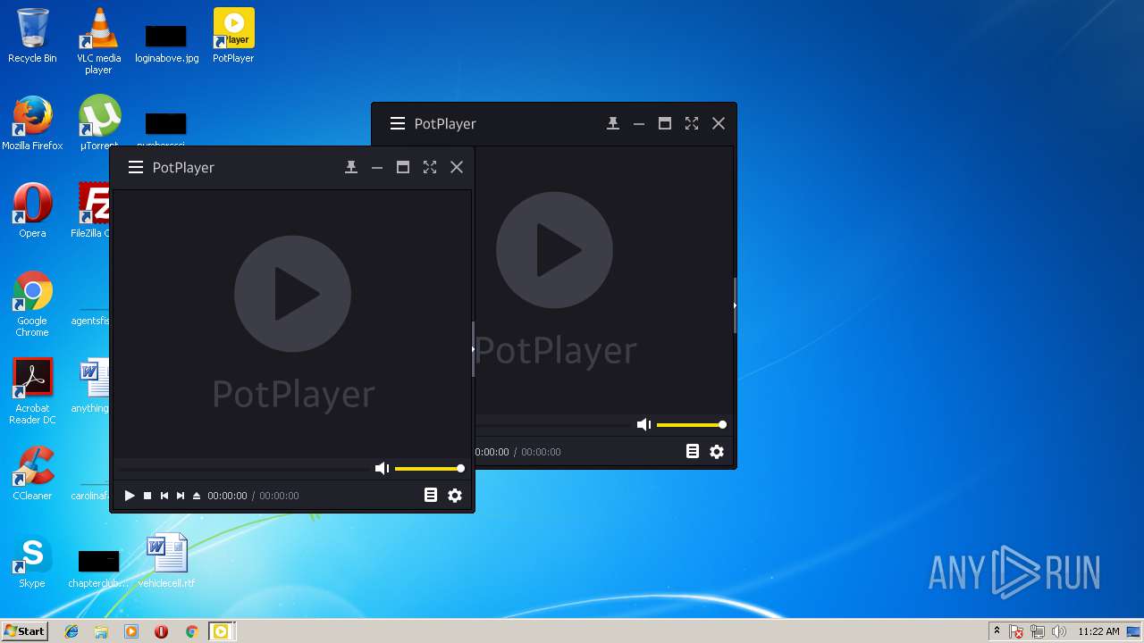Mute the volume in back PotPlayer
The image size is (1144, 643).
tap(643, 424)
